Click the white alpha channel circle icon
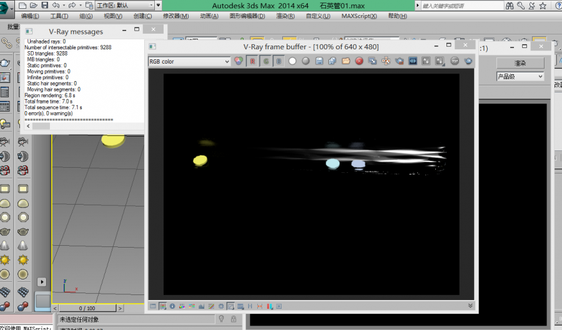The height and width of the screenshot is (330, 562). coord(292,61)
